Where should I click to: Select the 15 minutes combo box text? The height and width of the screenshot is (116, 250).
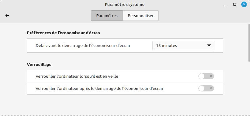[167, 46]
